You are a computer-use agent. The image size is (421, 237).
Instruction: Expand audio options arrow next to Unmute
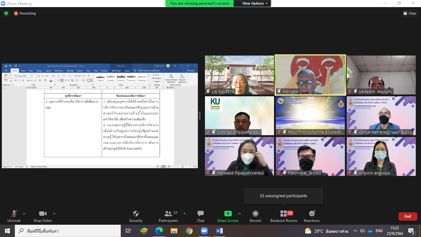pos(24,214)
